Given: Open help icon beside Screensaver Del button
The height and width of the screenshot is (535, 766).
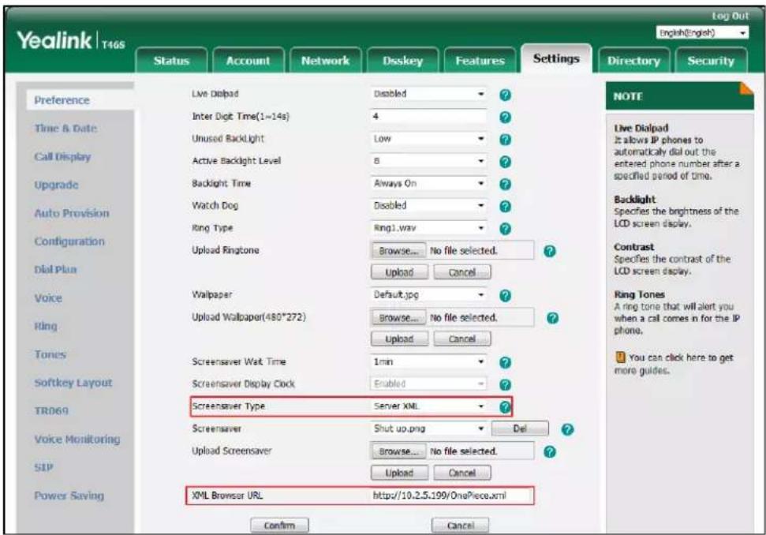Looking at the screenshot, I should click(x=567, y=429).
